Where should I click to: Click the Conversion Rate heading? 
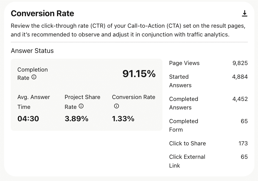tap(42, 13)
